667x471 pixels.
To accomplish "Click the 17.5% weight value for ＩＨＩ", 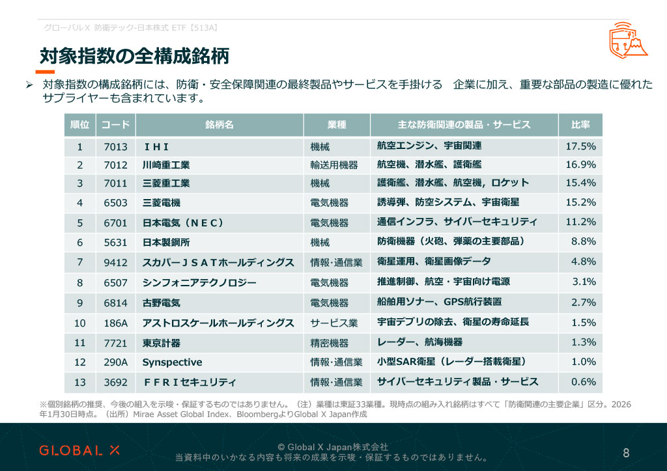I will (580, 147).
